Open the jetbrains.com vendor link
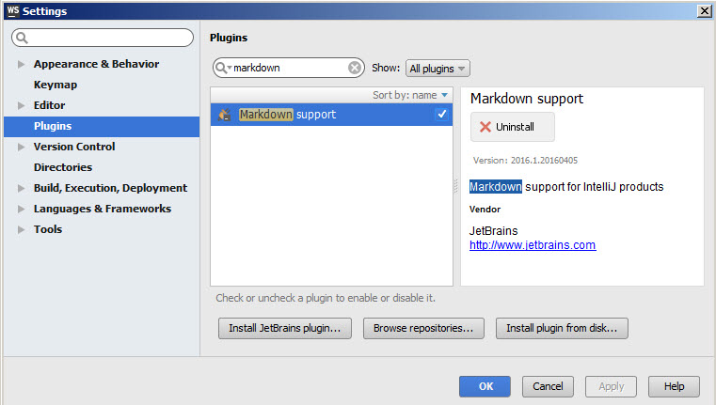The width and height of the screenshot is (716, 405). [x=533, y=245]
